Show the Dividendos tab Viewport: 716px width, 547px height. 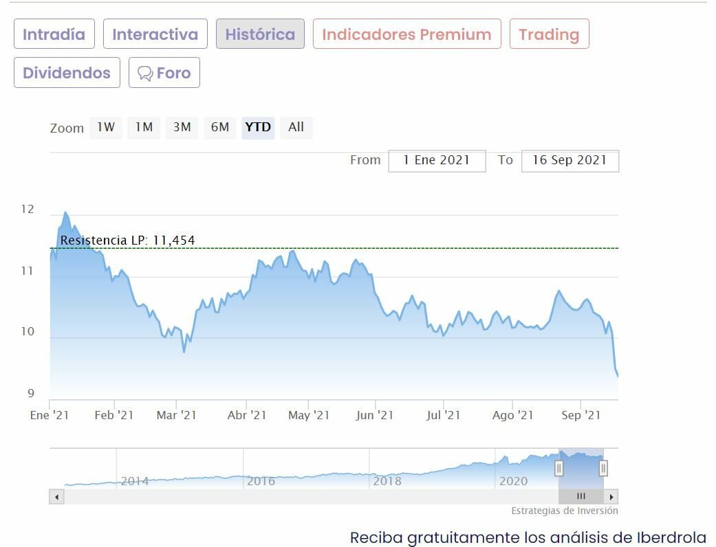pos(67,73)
